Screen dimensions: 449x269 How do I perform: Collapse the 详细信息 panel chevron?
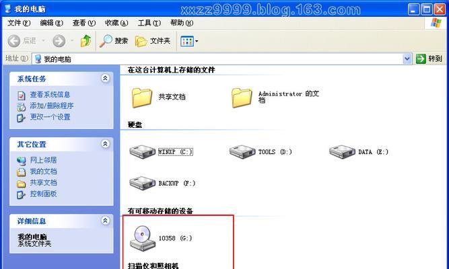pyautogui.click(x=105, y=221)
